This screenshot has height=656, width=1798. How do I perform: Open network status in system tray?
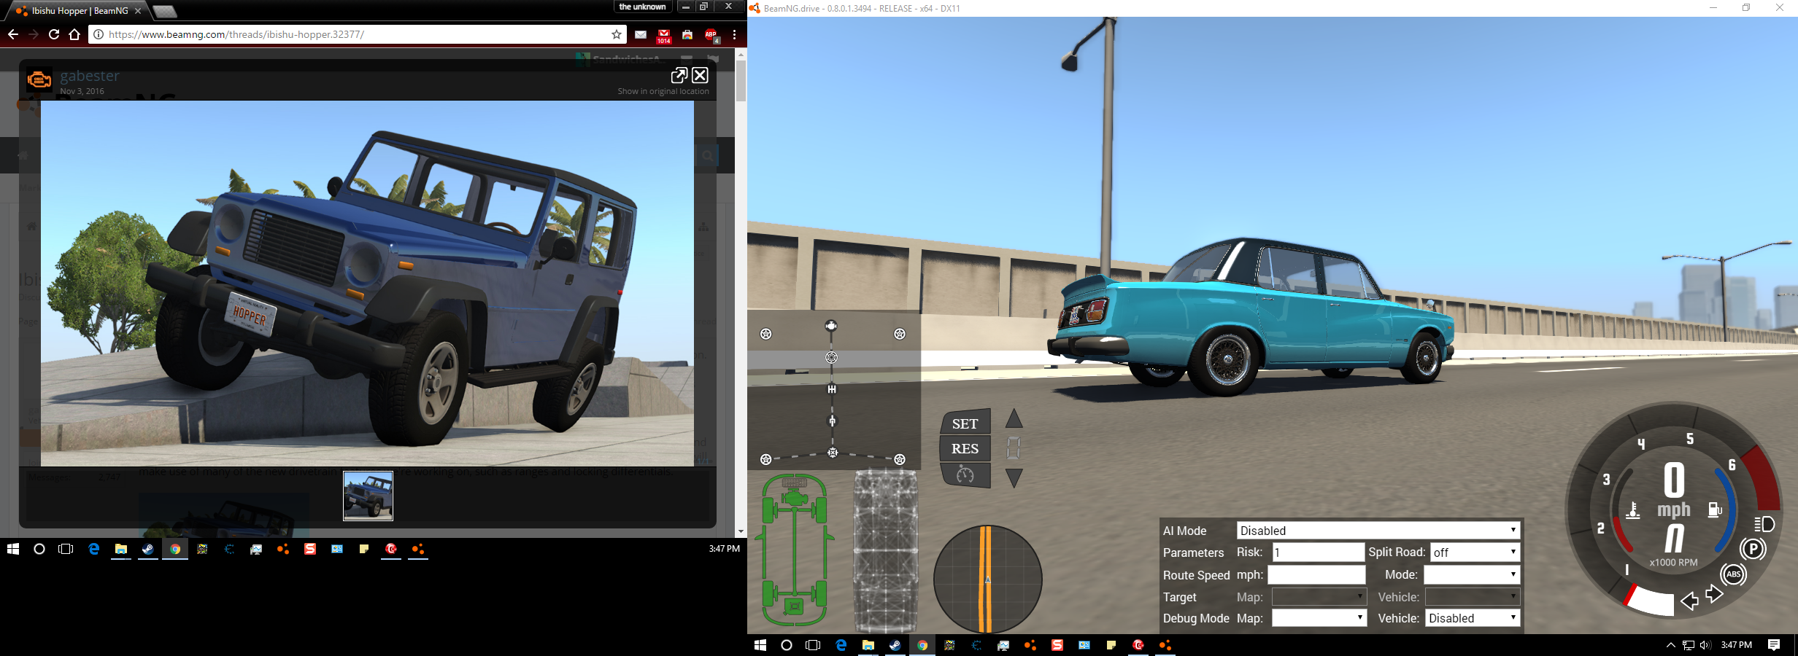click(x=1688, y=645)
